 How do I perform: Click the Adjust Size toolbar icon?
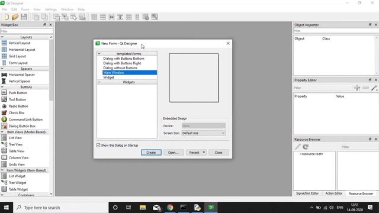click(x=155, y=17)
